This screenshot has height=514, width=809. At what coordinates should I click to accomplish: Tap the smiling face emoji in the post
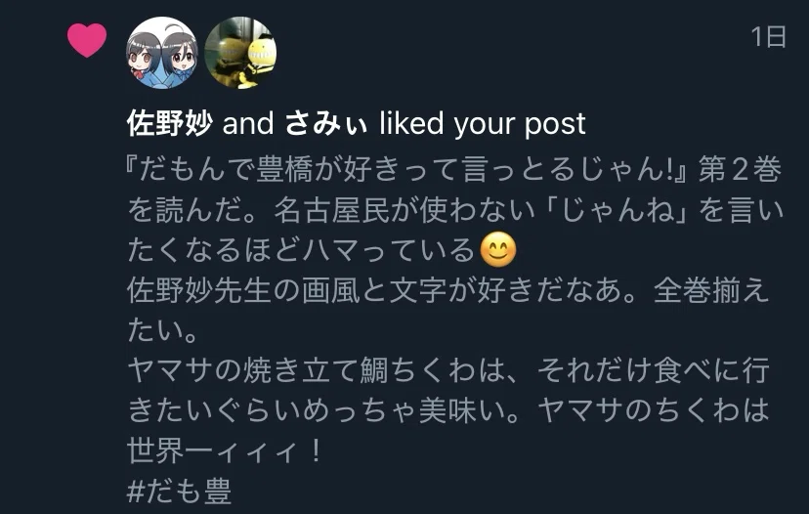point(498,250)
